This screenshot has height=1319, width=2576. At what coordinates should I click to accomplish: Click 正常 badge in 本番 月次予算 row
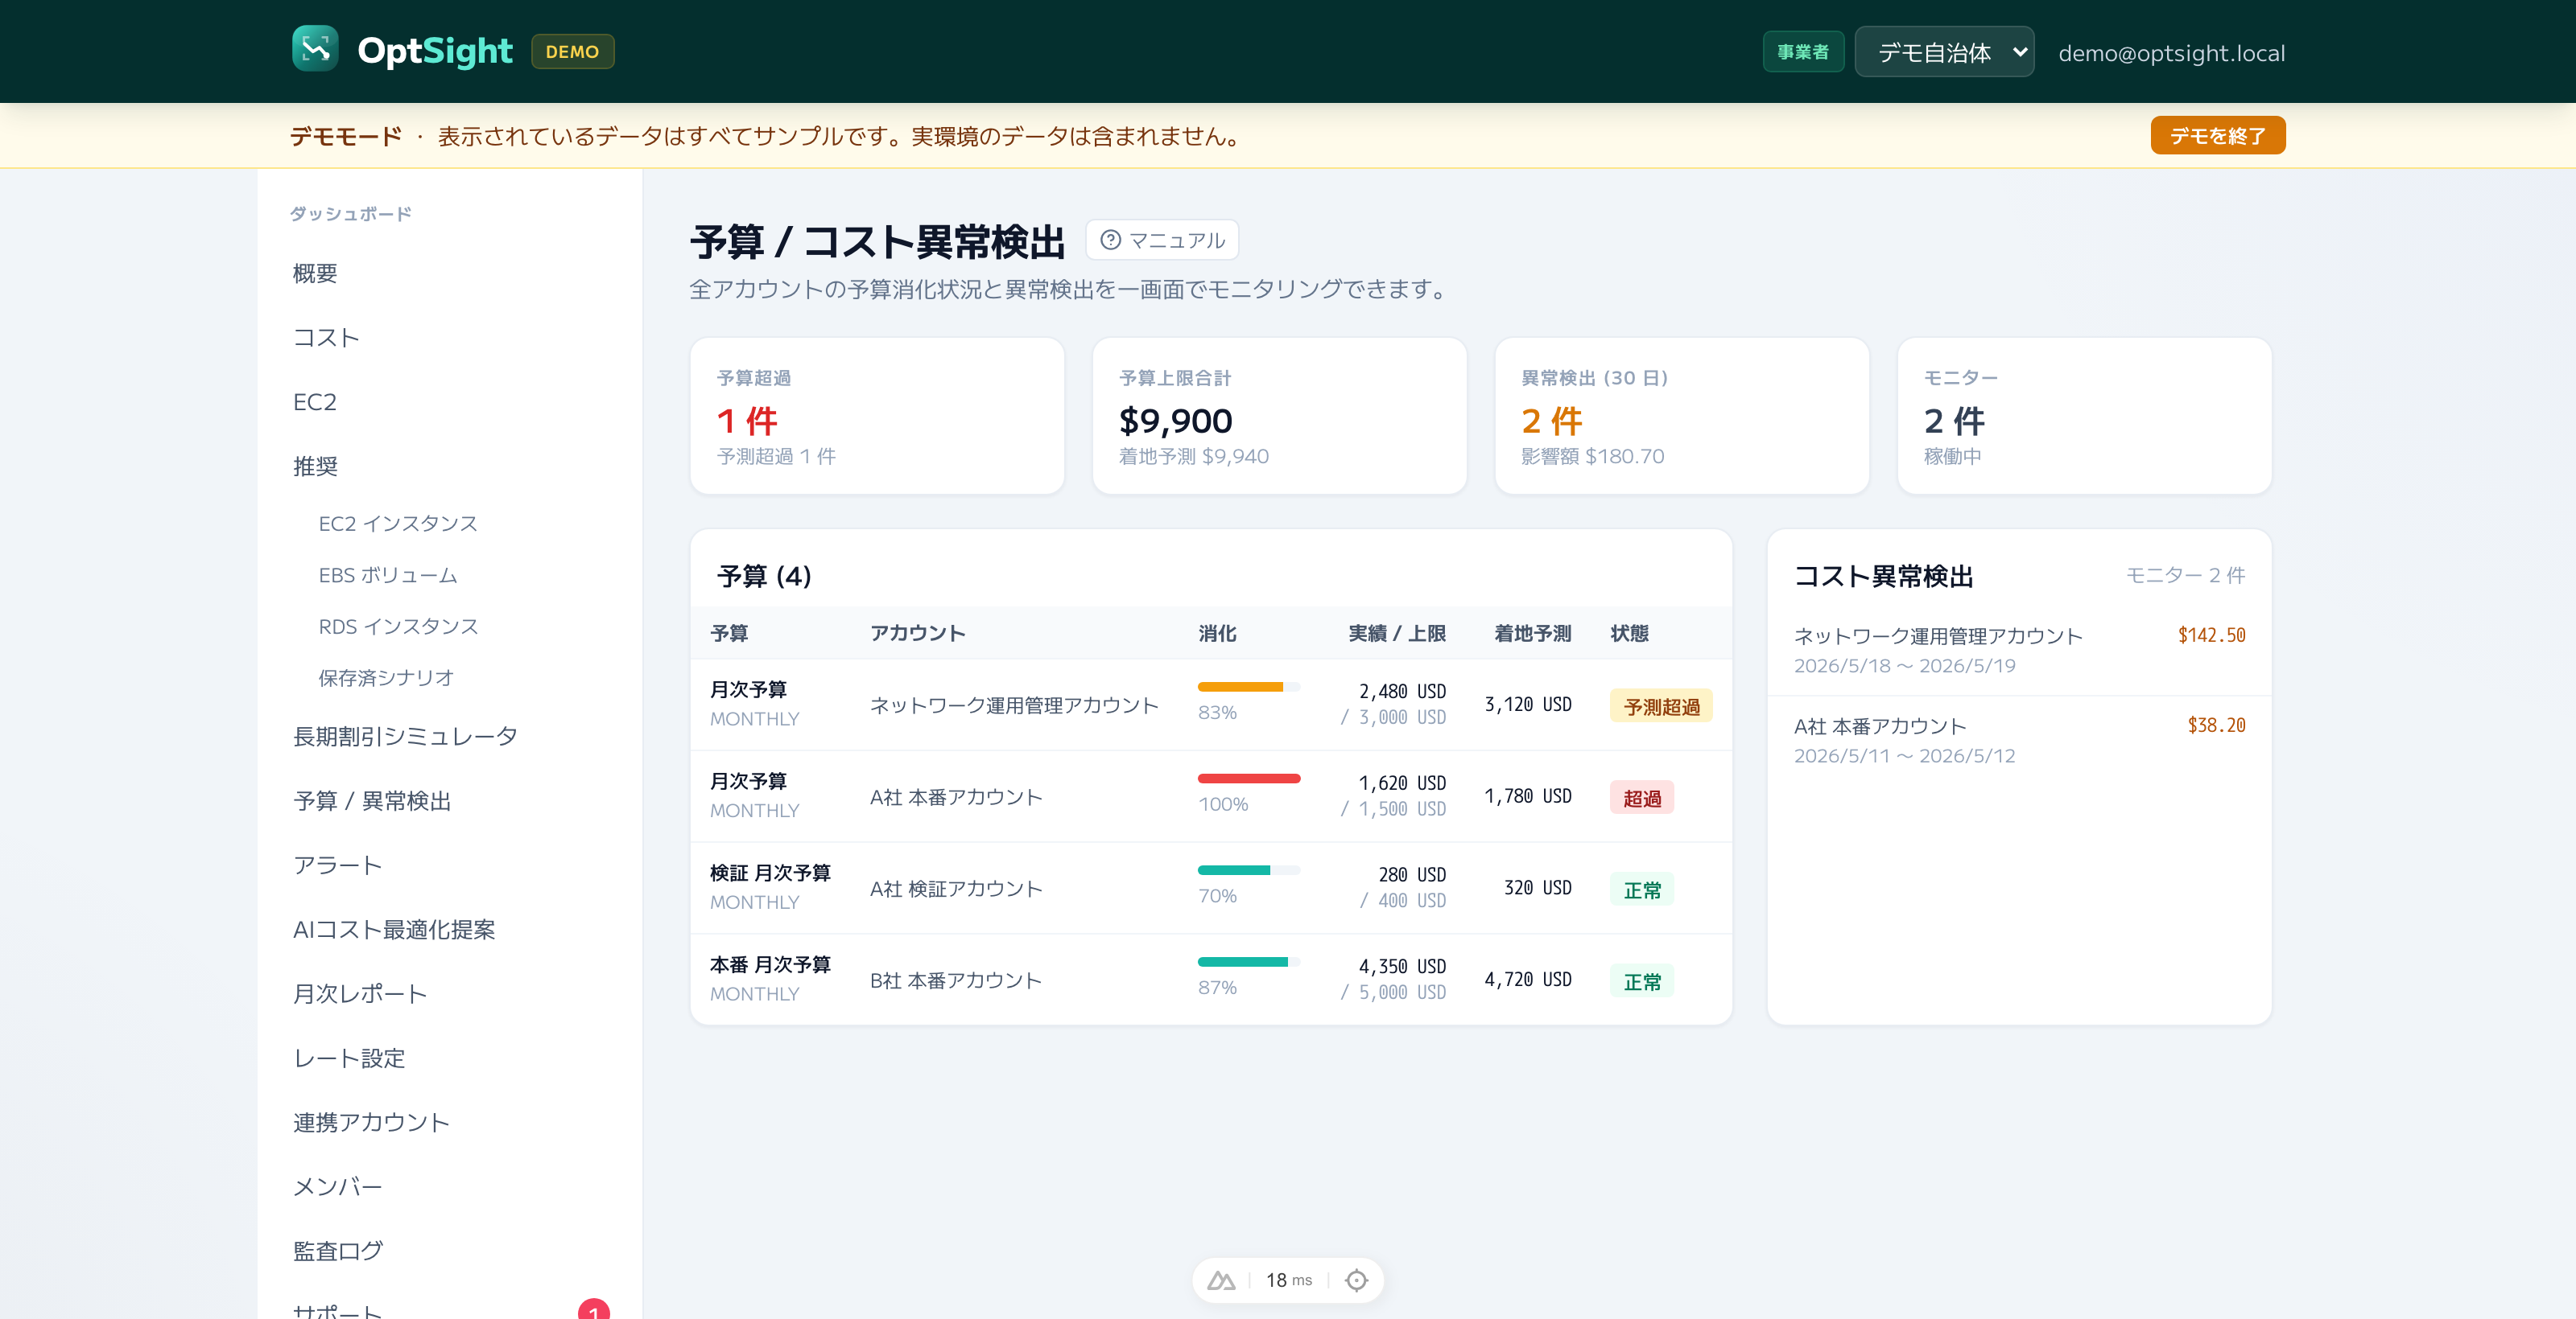click(x=1642, y=981)
